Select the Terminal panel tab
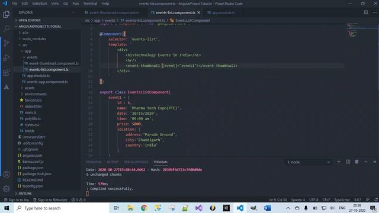 tap(160, 162)
